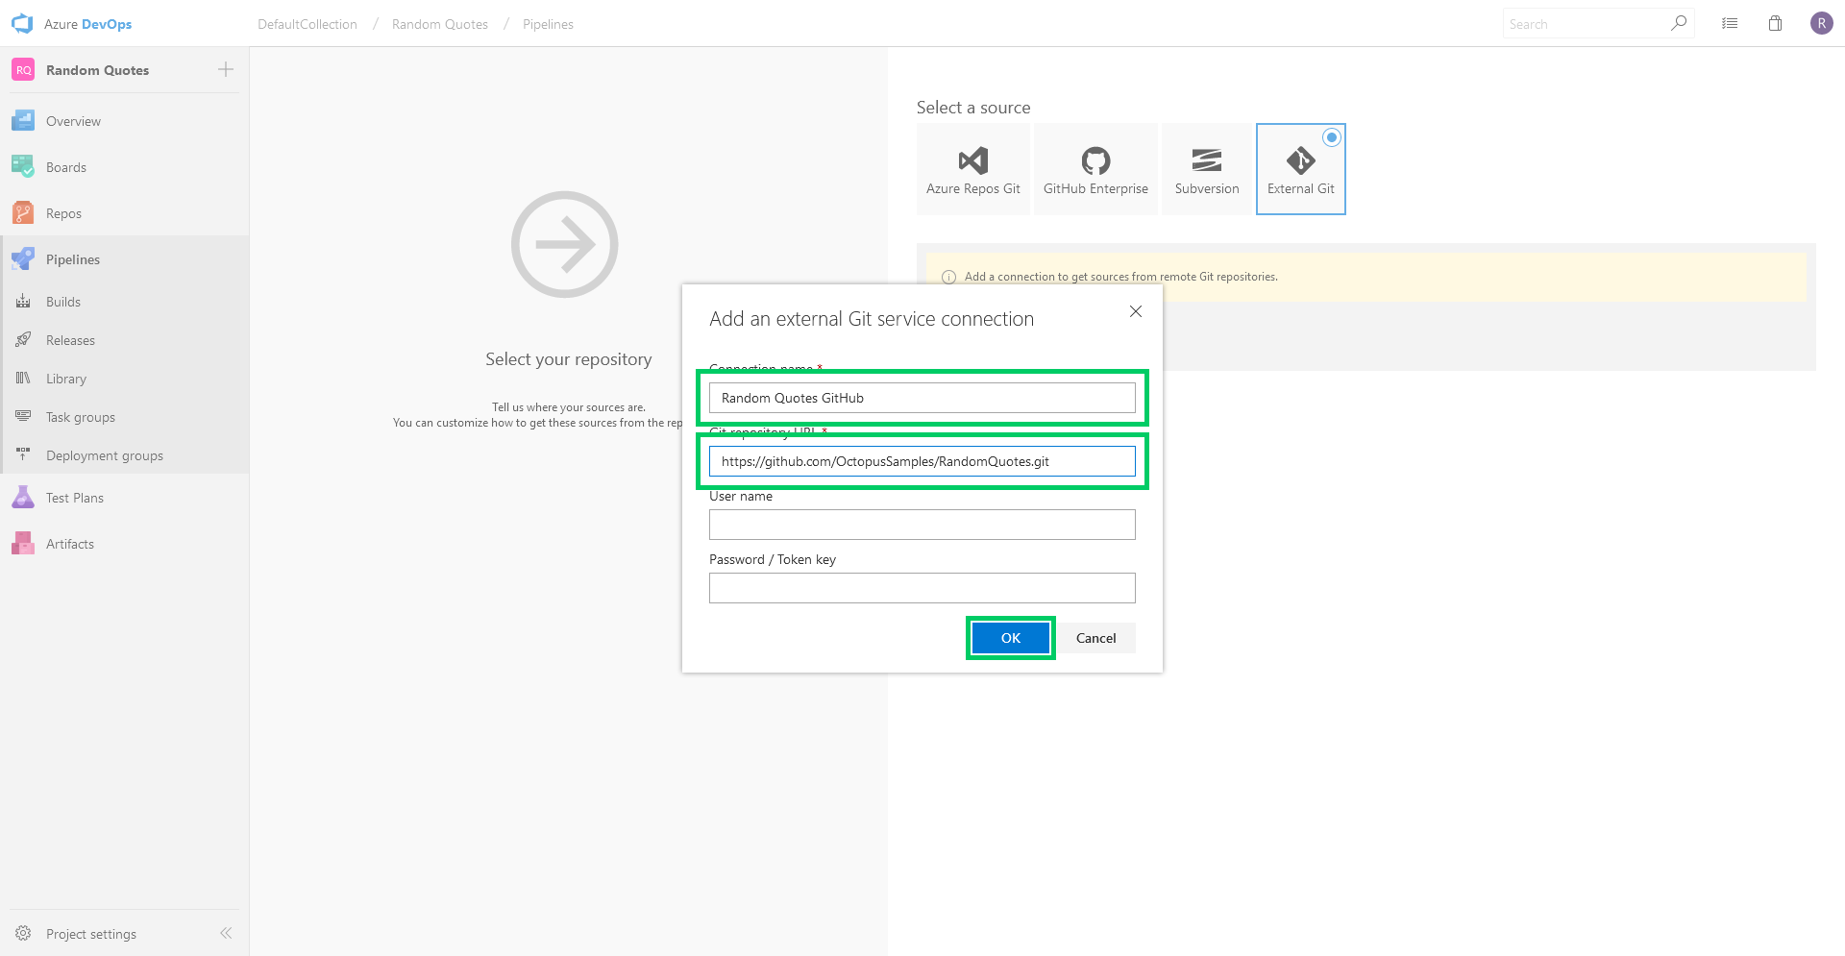Viewport: 1845px width, 956px height.
Task: Click the info icon in yellow banner
Action: tap(948, 277)
